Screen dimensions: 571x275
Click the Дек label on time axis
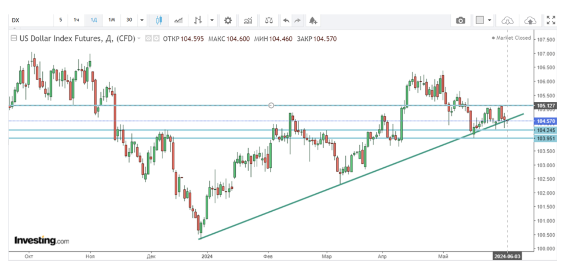point(151,256)
